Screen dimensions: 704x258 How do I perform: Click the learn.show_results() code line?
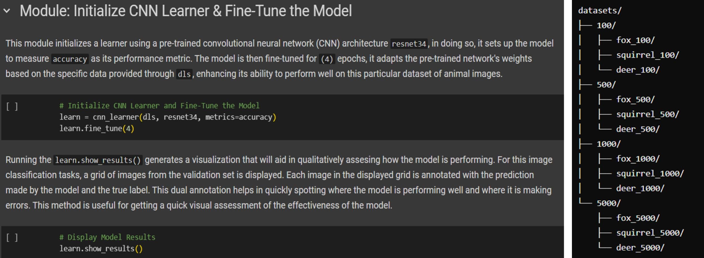click(x=101, y=249)
